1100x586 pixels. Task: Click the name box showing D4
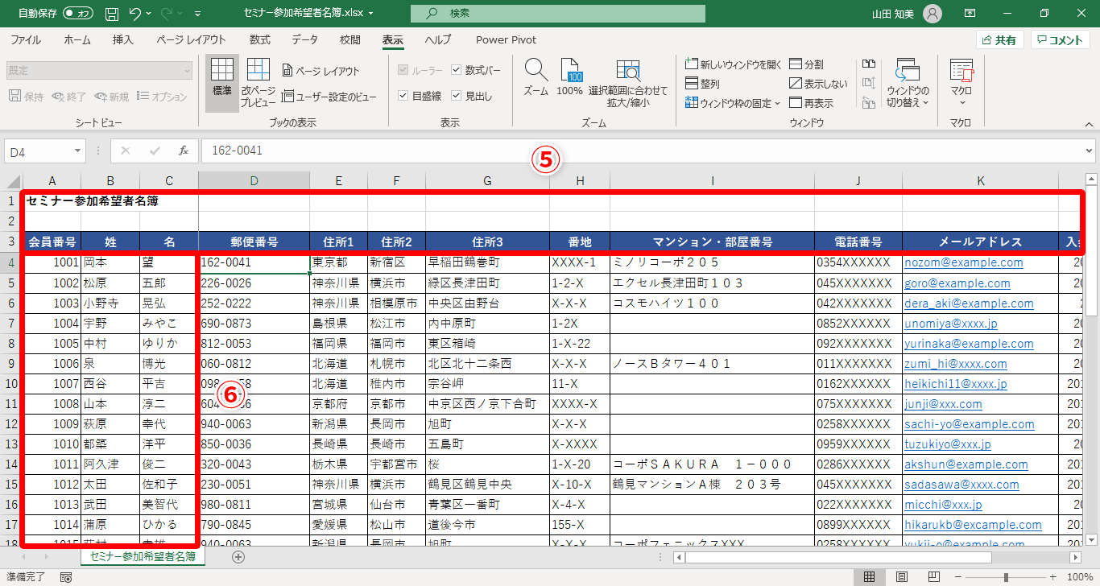(x=39, y=151)
